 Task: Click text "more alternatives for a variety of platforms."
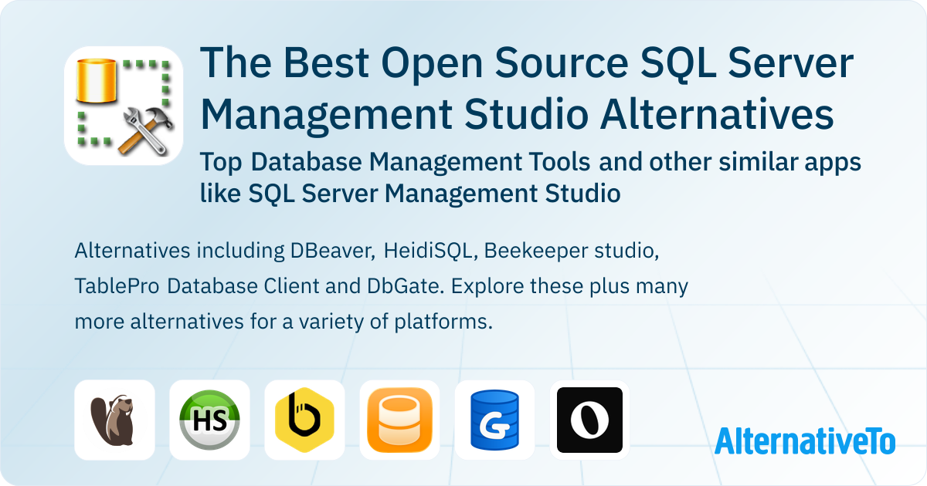pyautogui.click(x=284, y=322)
